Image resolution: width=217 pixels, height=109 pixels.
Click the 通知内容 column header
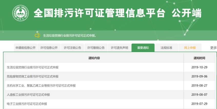click(94, 58)
